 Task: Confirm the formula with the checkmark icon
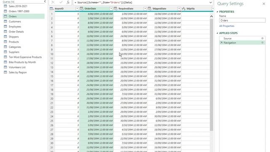pyautogui.click(x=61, y=3)
